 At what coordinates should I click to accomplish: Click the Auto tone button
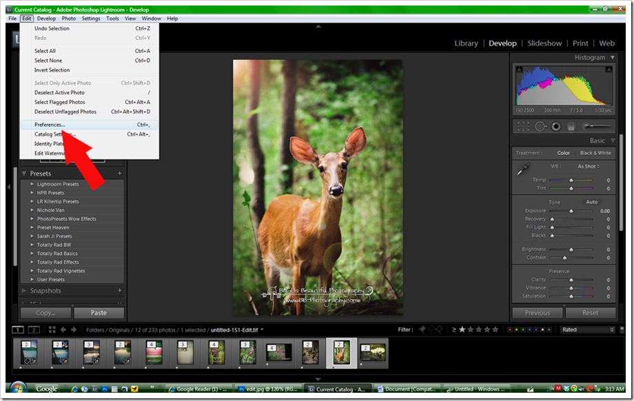[591, 202]
